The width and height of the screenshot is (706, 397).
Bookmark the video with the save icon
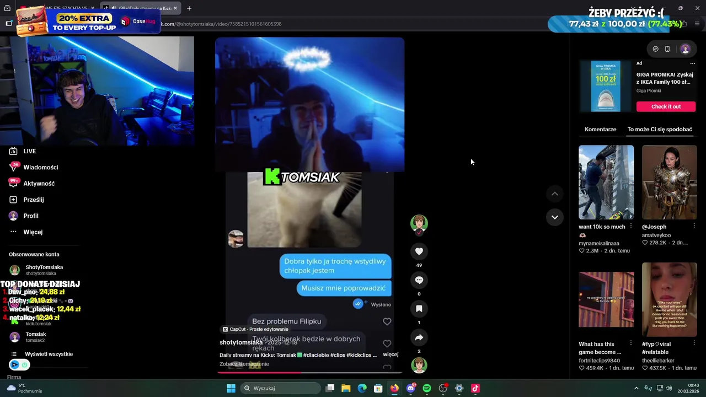(x=419, y=309)
